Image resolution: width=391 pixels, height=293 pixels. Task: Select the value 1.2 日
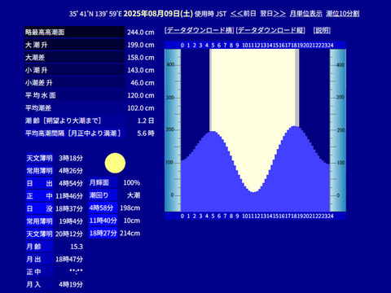[x=146, y=120]
